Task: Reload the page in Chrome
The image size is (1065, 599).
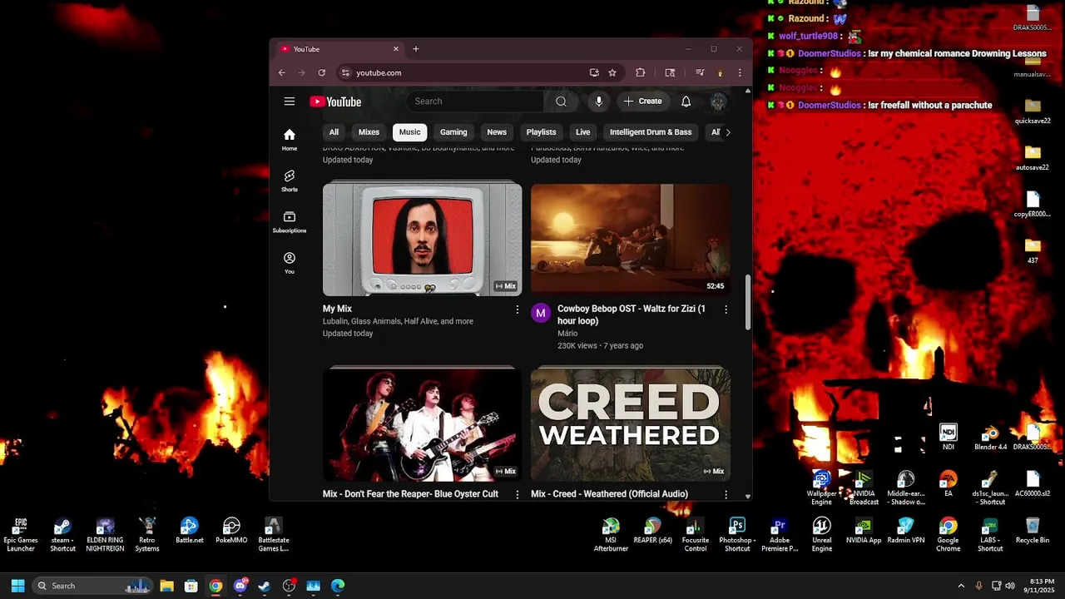Action: [321, 72]
